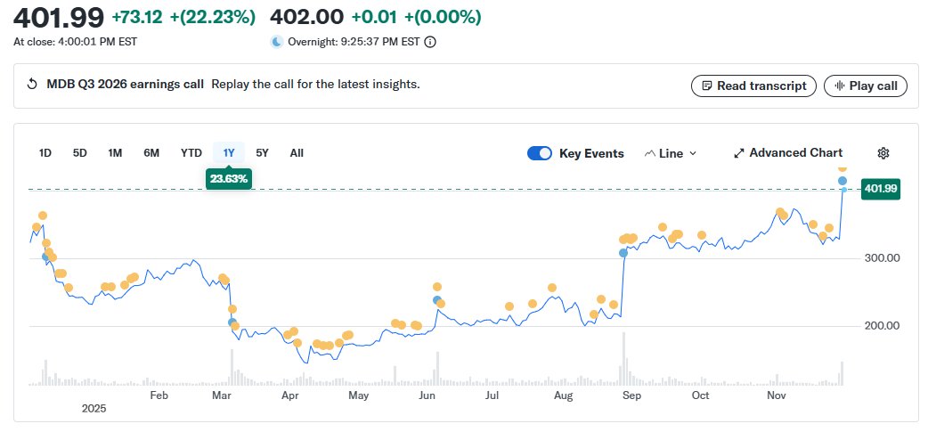This screenshot has width=928, height=432.
Task: Click the blue event marker above the 401.99 line
Action: (843, 181)
